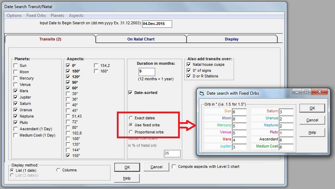Click the Duration in months field
Screen dimensions: 335x189
pyautogui.click(x=146, y=72)
